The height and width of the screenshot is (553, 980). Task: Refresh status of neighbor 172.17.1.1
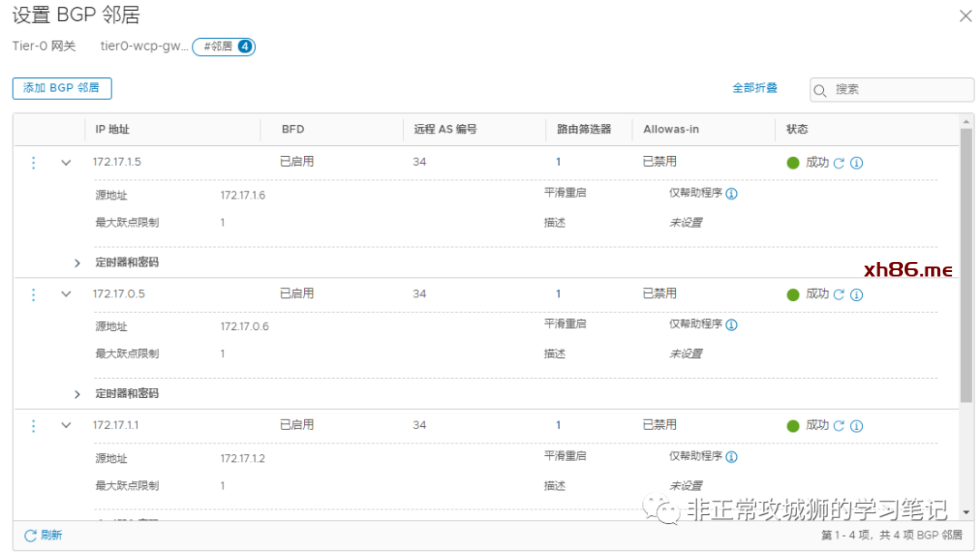pos(839,426)
